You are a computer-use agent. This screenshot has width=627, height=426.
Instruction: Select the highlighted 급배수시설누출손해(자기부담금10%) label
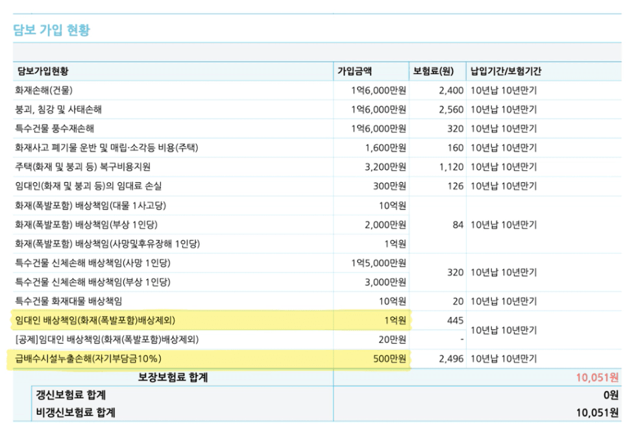coord(88,359)
